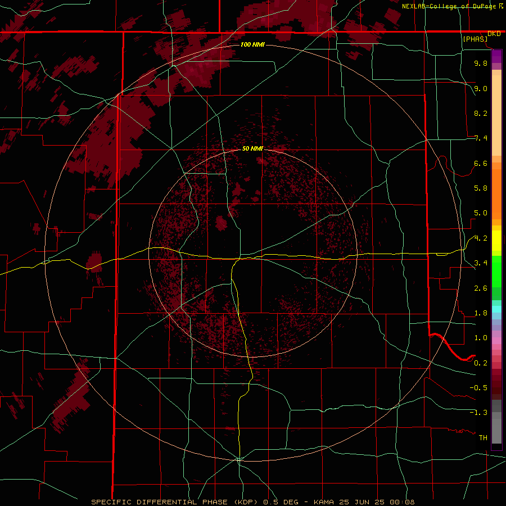This screenshot has width=506, height=506.
Task: Click the TH threshold legend label
Action: point(483,438)
